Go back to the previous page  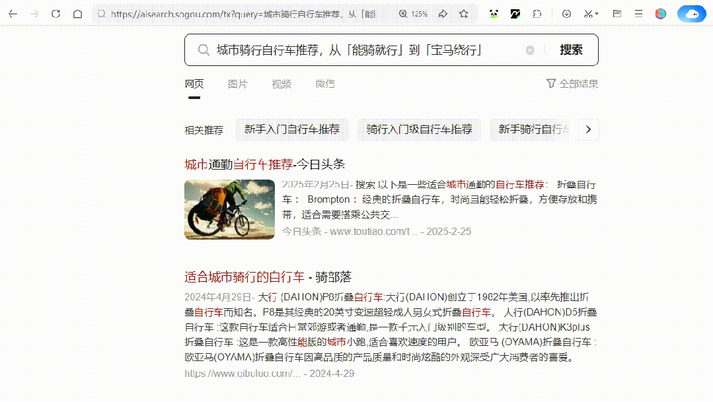pos(13,14)
